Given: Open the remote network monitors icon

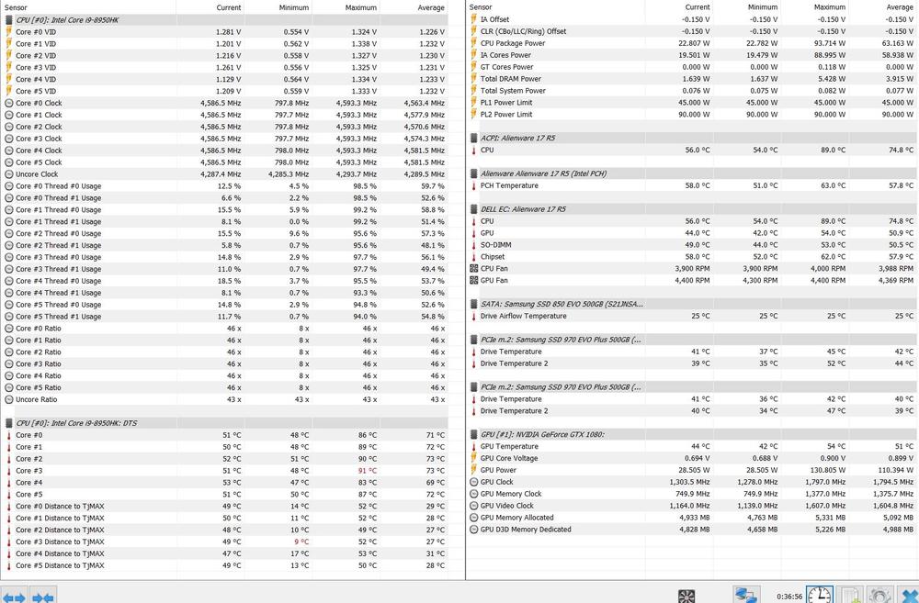Looking at the screenshot, I should [746, 596].
